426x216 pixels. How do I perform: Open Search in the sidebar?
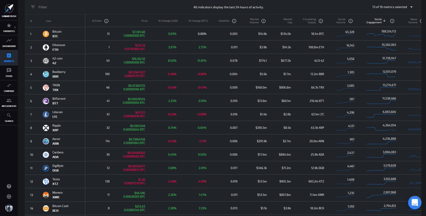point(9,117)
